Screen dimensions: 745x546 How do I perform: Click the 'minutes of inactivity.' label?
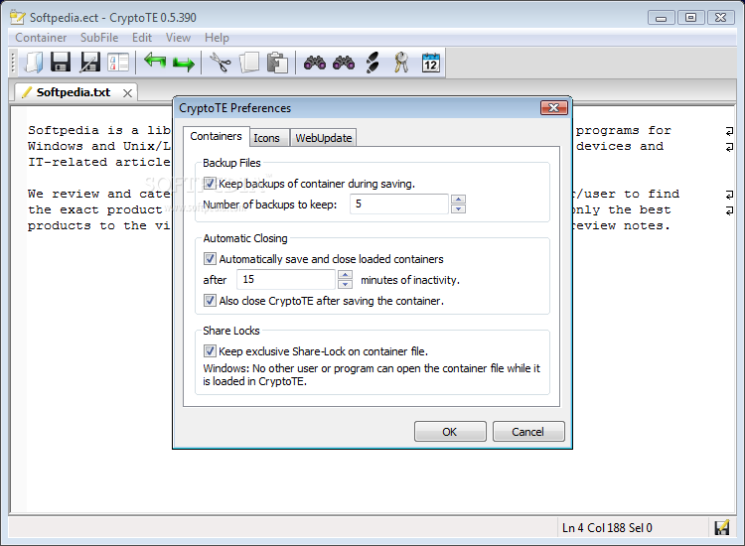tap(410, 280)
